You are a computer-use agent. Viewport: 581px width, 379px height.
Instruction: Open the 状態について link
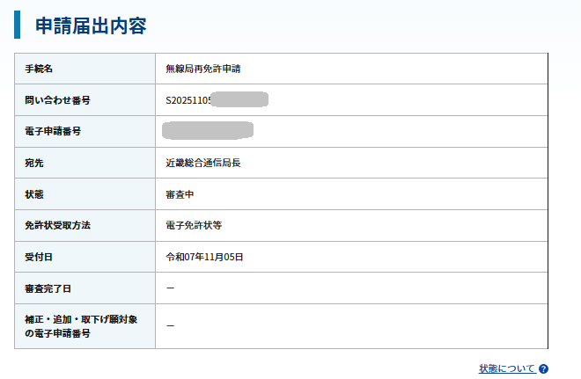506,368
